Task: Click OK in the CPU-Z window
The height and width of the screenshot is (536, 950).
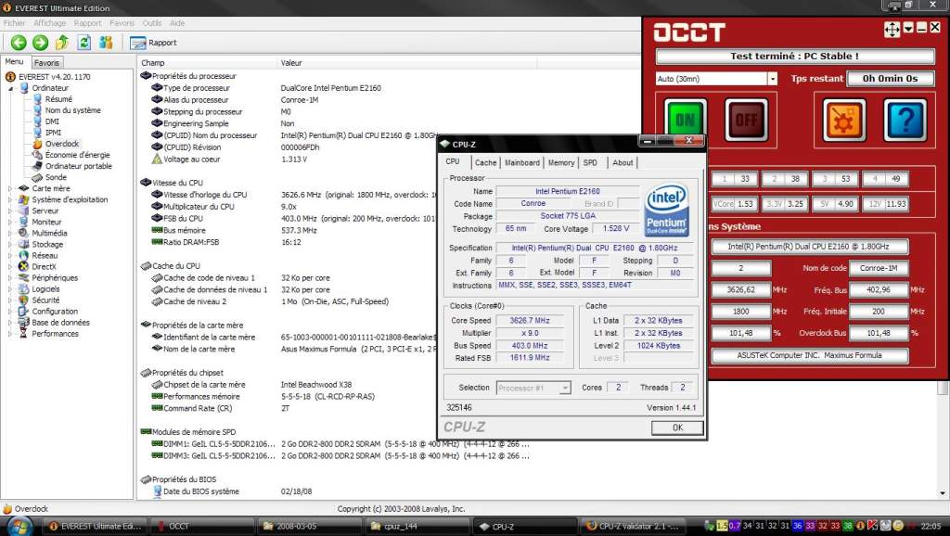Action: pos(677,428)
